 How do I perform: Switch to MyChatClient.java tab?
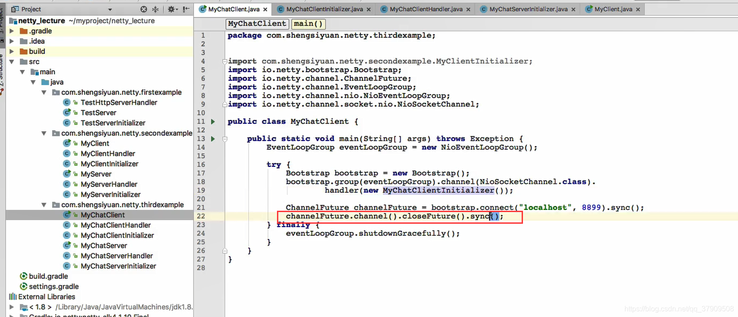coord(233,9)
